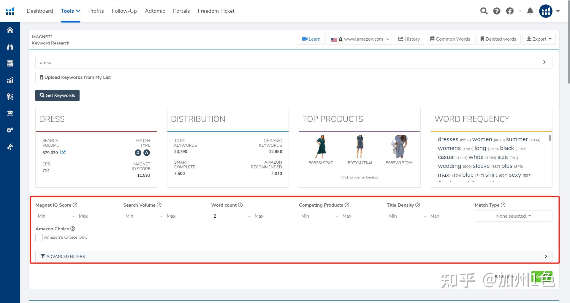The image size is (570, 303).
Task: Open the listing icon in sidebar
Action: pyautogui.click(x=10, y=63)
